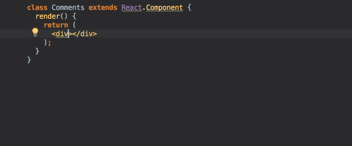Click the underlined opening 'div' tag name
The width and height of the screenshot is (352, 146).
click(x=62, y=34)
